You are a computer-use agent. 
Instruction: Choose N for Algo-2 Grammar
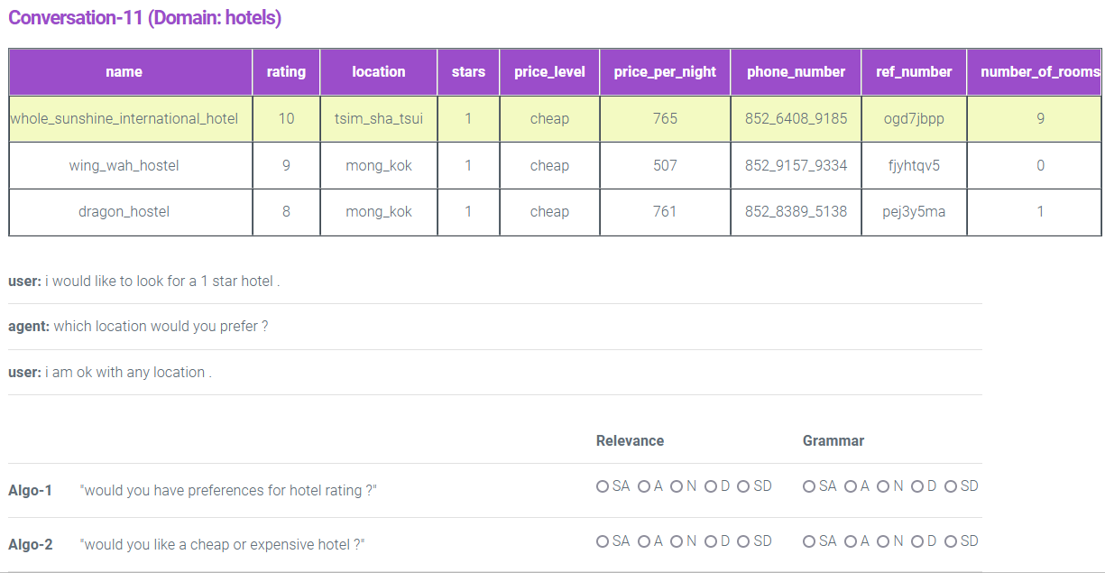tap(883, 541)
